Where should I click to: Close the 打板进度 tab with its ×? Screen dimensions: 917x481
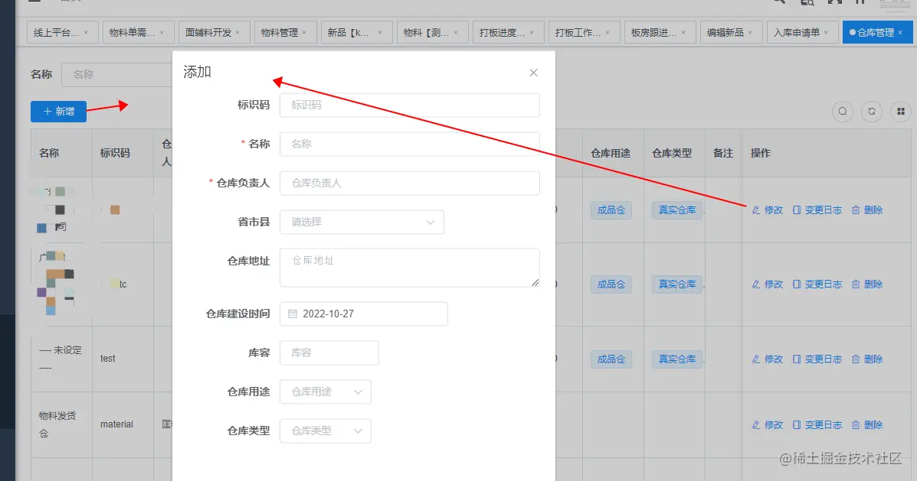tap(532, 33)
